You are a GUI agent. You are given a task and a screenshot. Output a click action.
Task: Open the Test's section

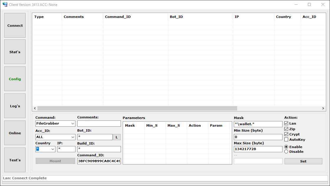pyautogui.click(x=15, y=160)
